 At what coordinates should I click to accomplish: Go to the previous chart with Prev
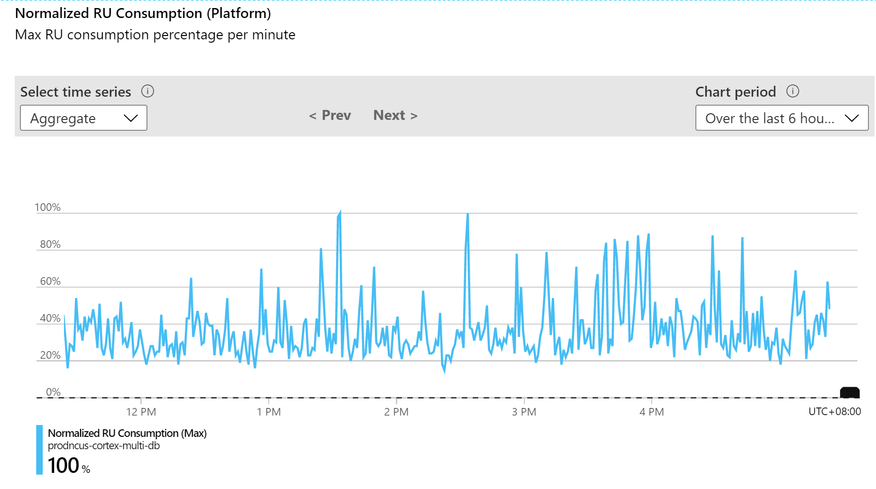point(330,115)
